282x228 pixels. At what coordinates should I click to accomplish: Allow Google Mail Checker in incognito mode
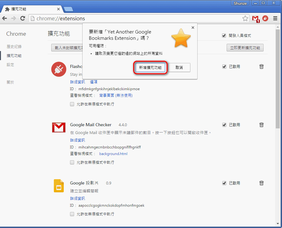(72, 163)
